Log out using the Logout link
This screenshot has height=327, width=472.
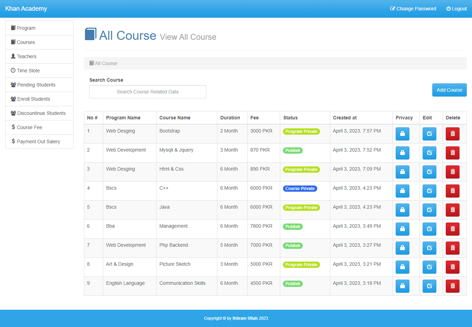tap(456, 9)
